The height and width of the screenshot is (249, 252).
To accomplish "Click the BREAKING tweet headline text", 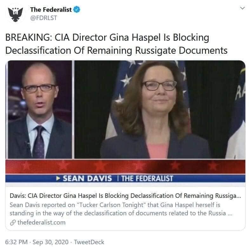I will 116,44.
